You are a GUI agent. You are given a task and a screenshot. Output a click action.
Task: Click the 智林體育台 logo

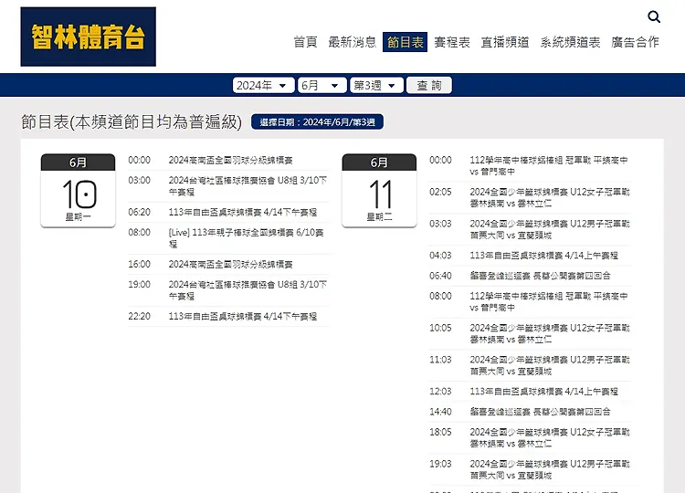point(89,37)
